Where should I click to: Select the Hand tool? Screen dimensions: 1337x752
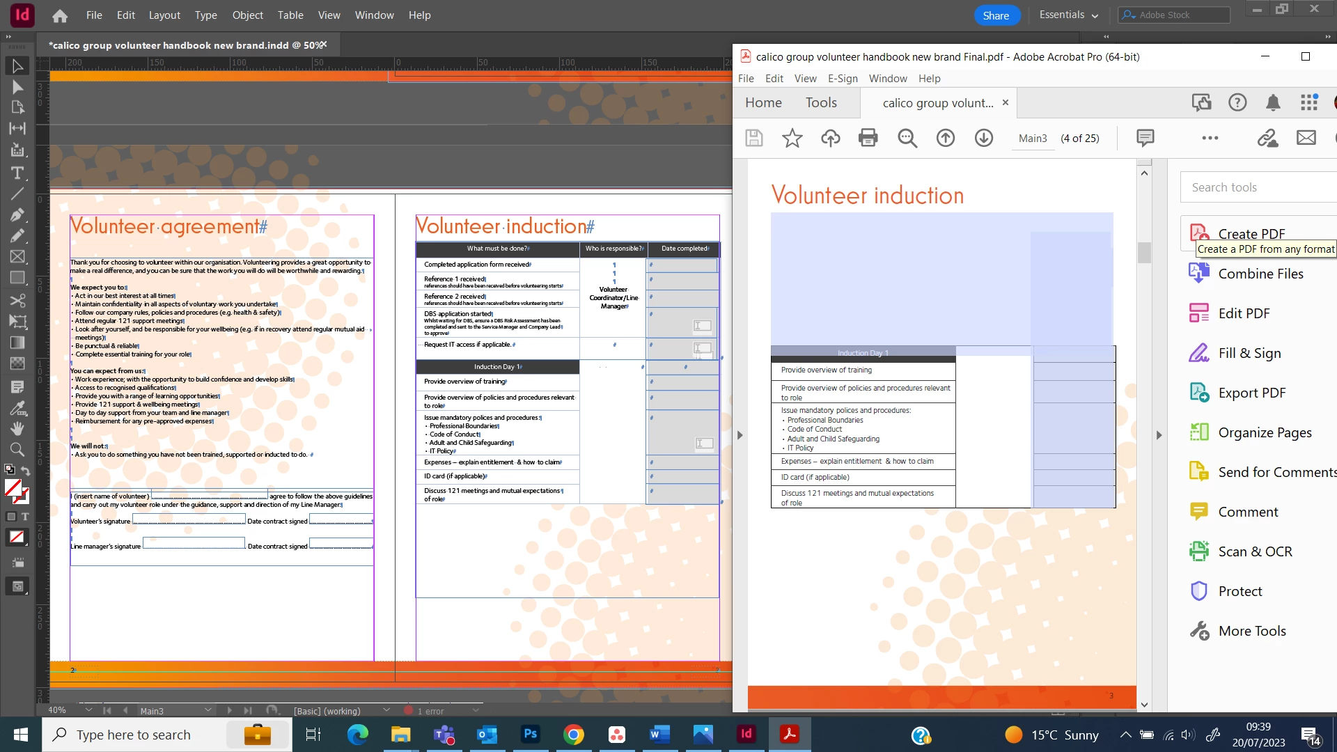pos(17,428)
